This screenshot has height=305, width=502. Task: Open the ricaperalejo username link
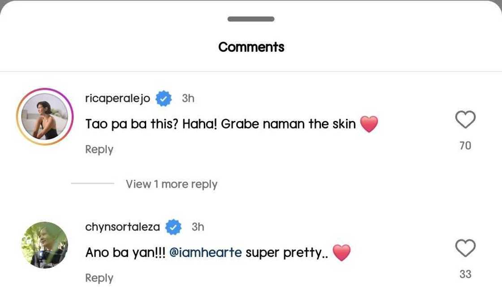tap(117, 99)
